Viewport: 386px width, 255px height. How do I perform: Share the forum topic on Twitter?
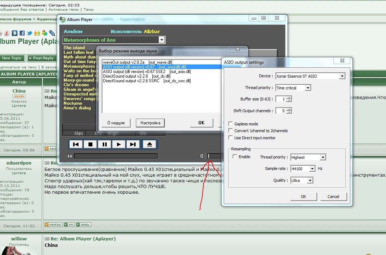pos(30,33)
